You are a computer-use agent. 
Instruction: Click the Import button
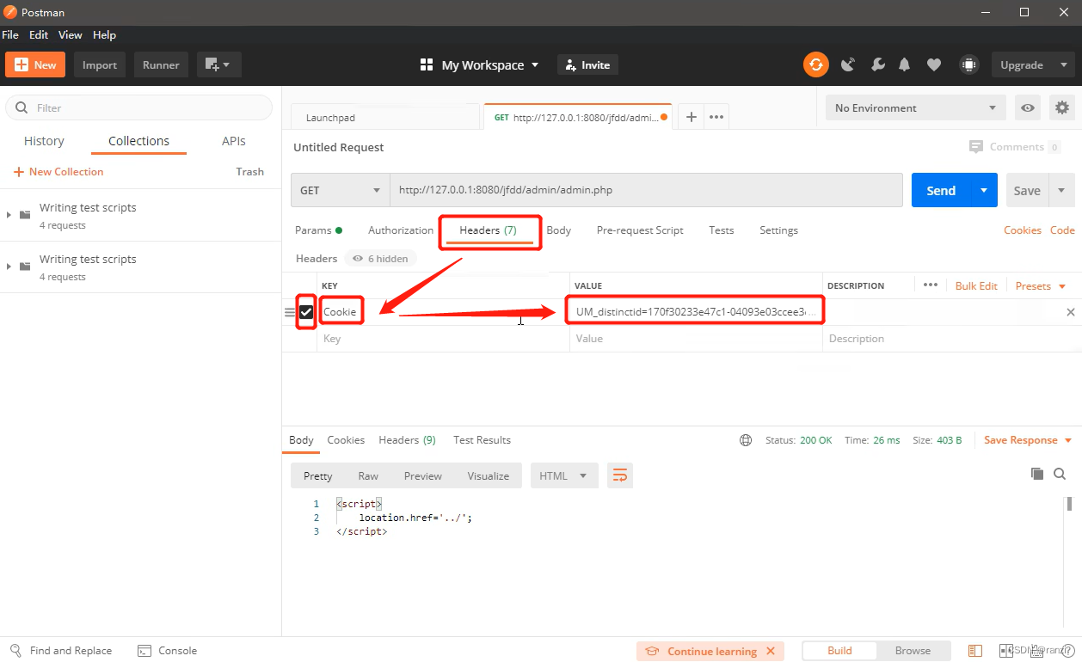100,64
